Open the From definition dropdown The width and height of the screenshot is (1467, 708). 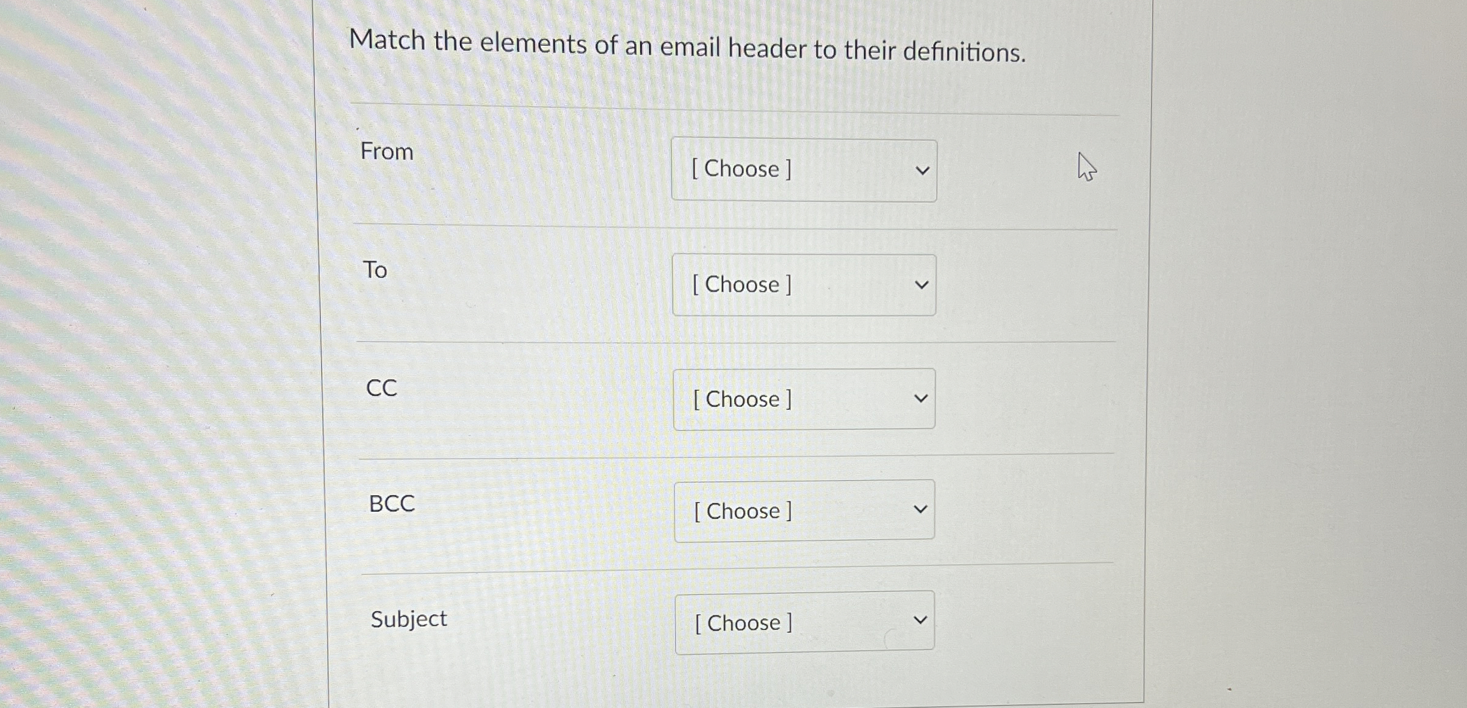pyautogui.click(x=802, y=170)
